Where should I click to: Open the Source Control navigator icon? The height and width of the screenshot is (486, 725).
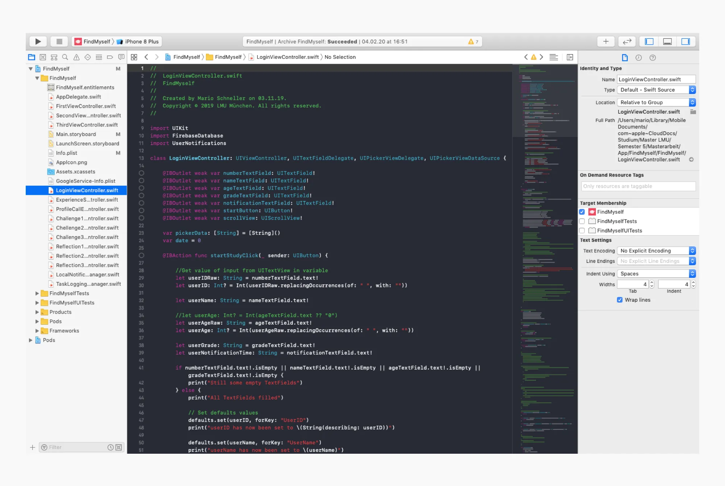pyautogui.click(x=43, y=57)
